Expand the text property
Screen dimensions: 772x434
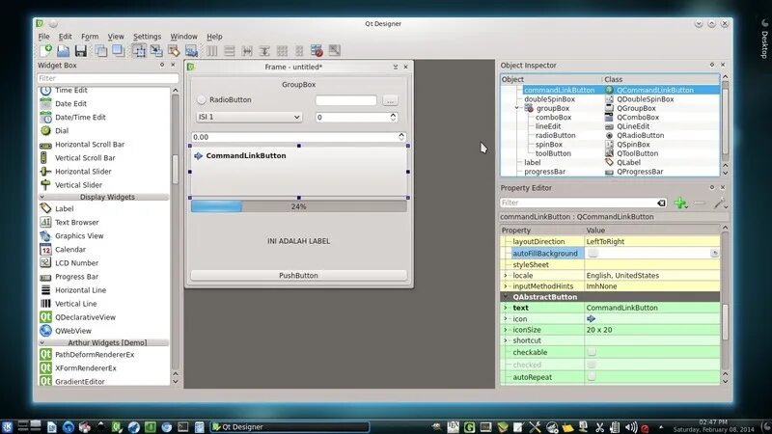pyautogui.click(x=506, y=308)
